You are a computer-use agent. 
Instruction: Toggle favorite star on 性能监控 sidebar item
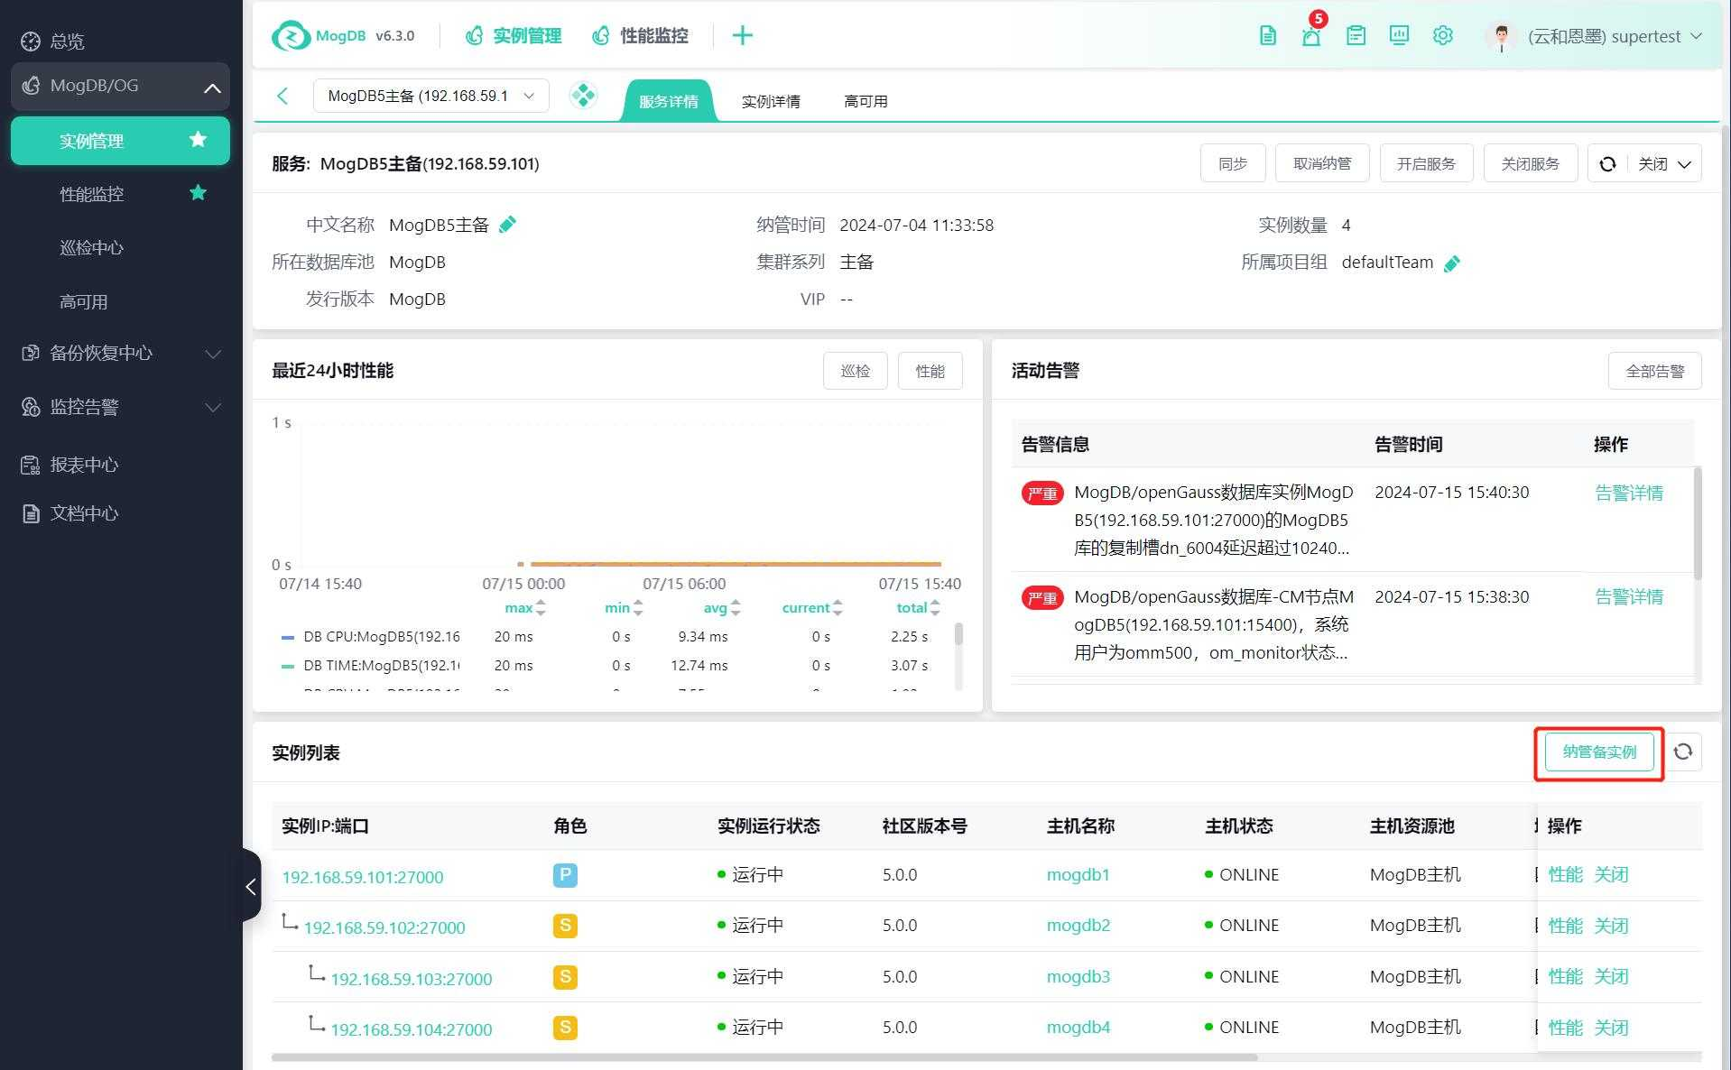coord(198,193)
